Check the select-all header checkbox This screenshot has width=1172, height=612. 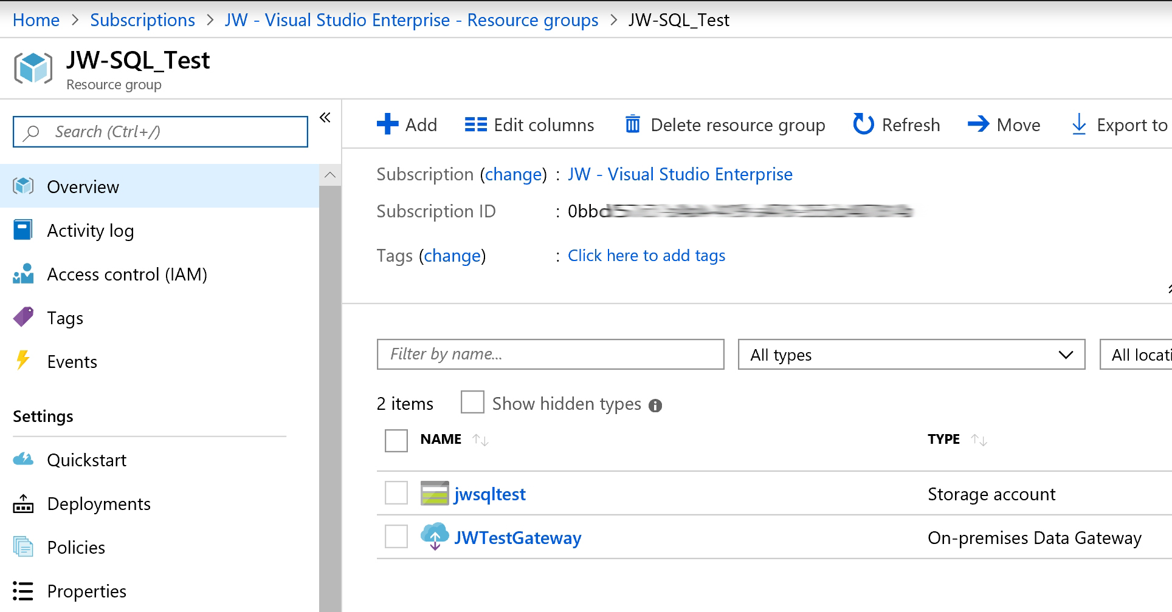click(396, 440)
